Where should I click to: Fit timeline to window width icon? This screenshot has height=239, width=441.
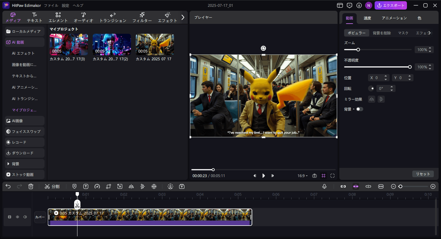381,186
